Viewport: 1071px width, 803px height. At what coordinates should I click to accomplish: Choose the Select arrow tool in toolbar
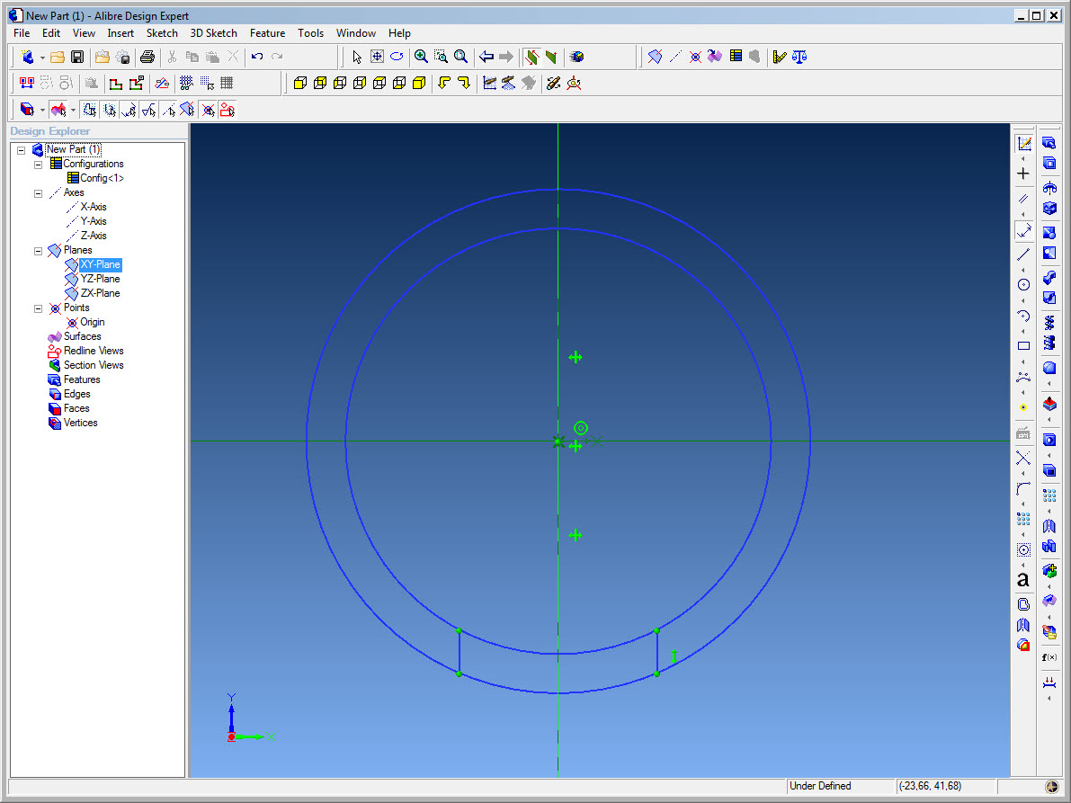[356, 57]
